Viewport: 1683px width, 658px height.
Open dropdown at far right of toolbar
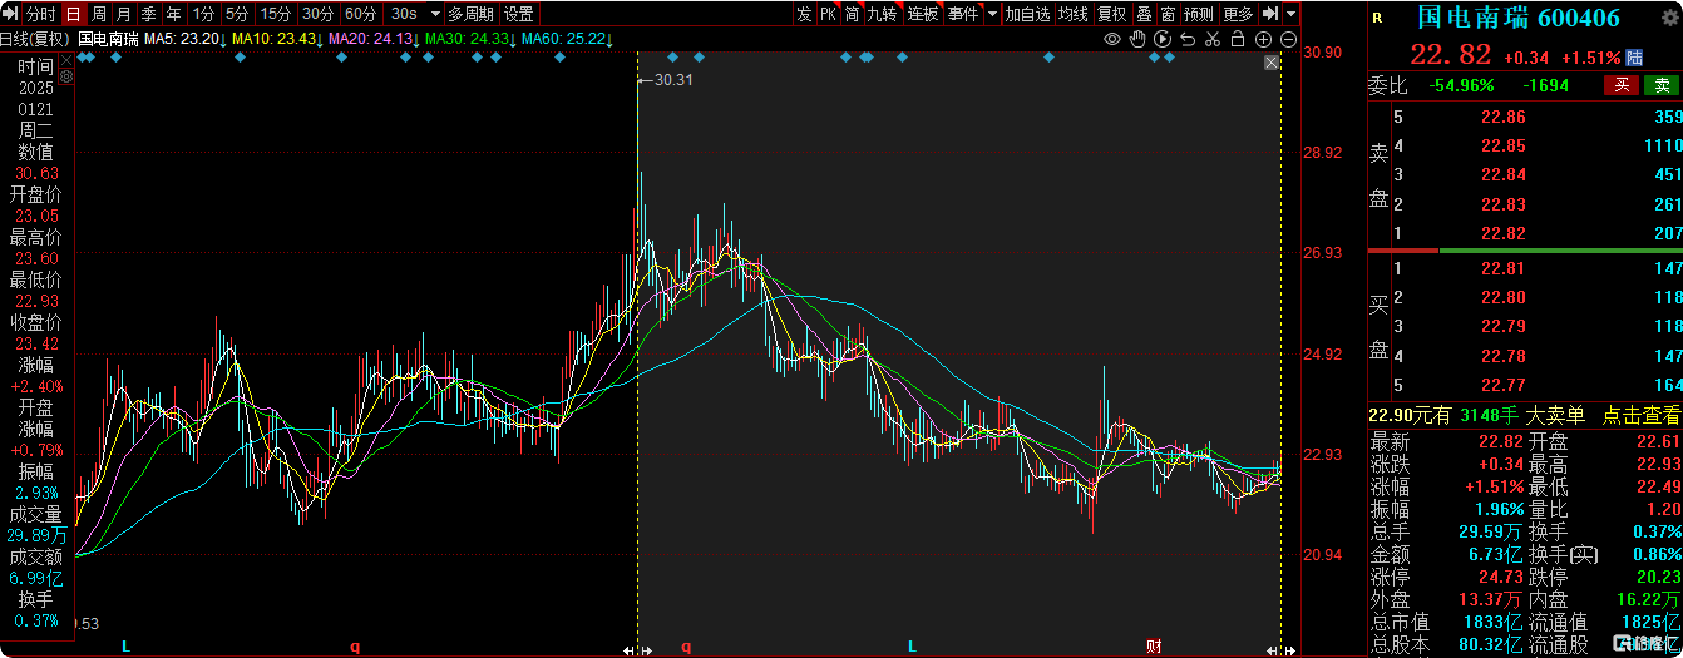[x=1291, y=14]
